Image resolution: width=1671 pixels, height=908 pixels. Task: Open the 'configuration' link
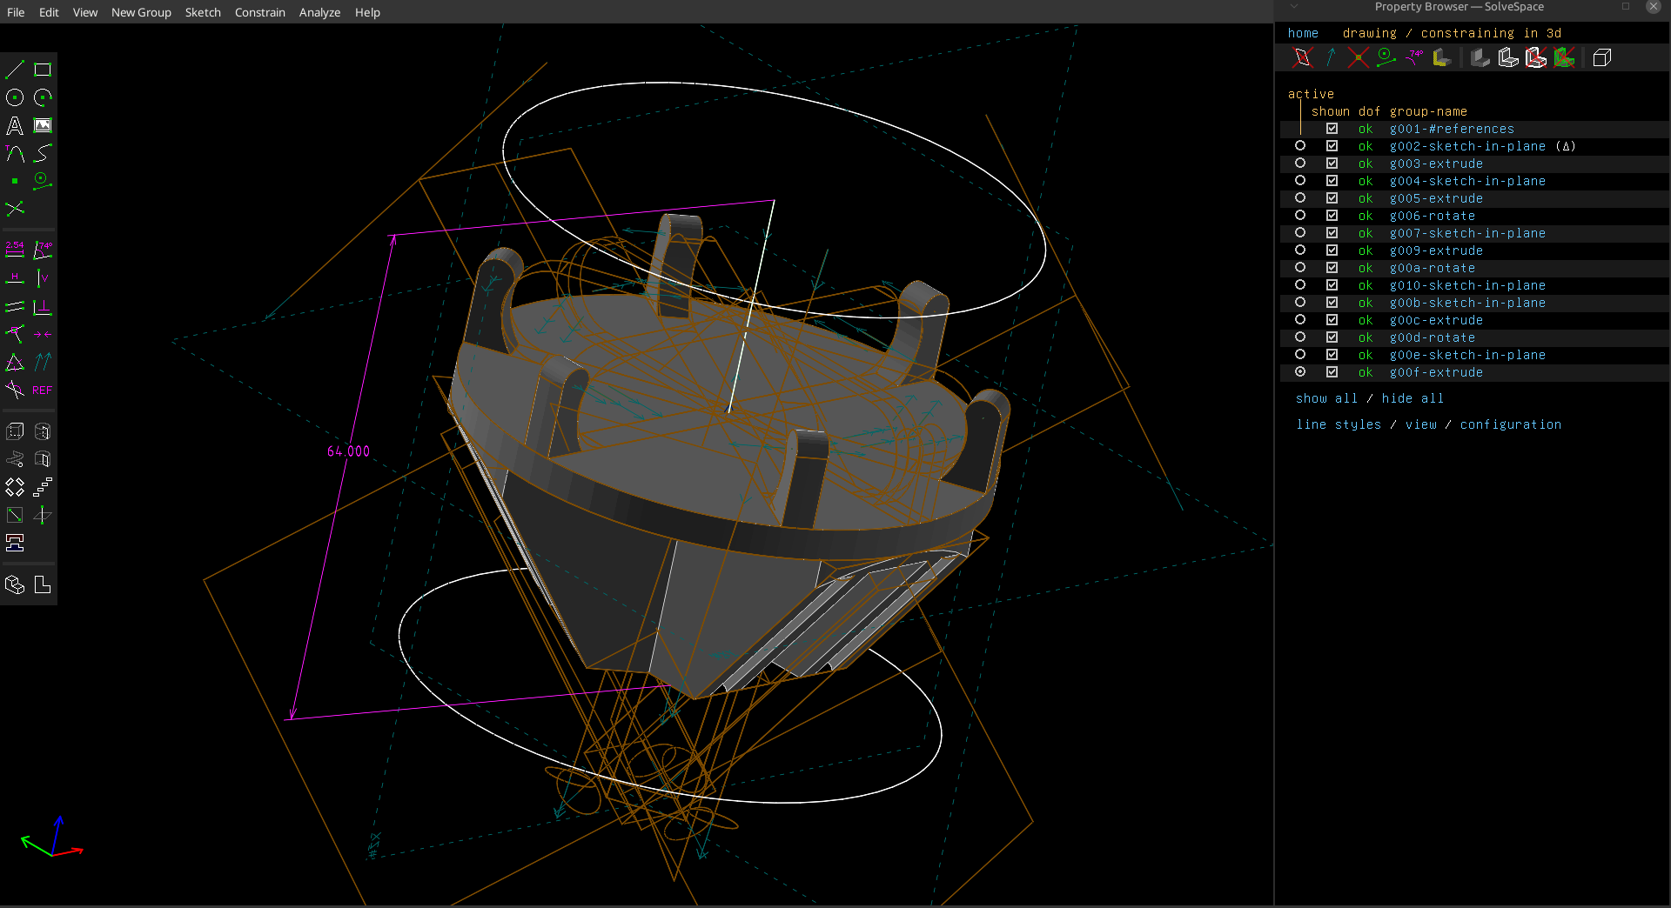1510,424
